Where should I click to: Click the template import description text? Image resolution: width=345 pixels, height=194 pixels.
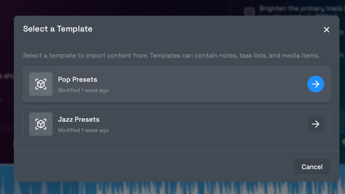[x=171, y=56]
